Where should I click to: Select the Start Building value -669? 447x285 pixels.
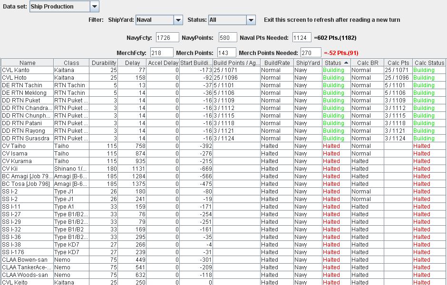tap(196, 169)
